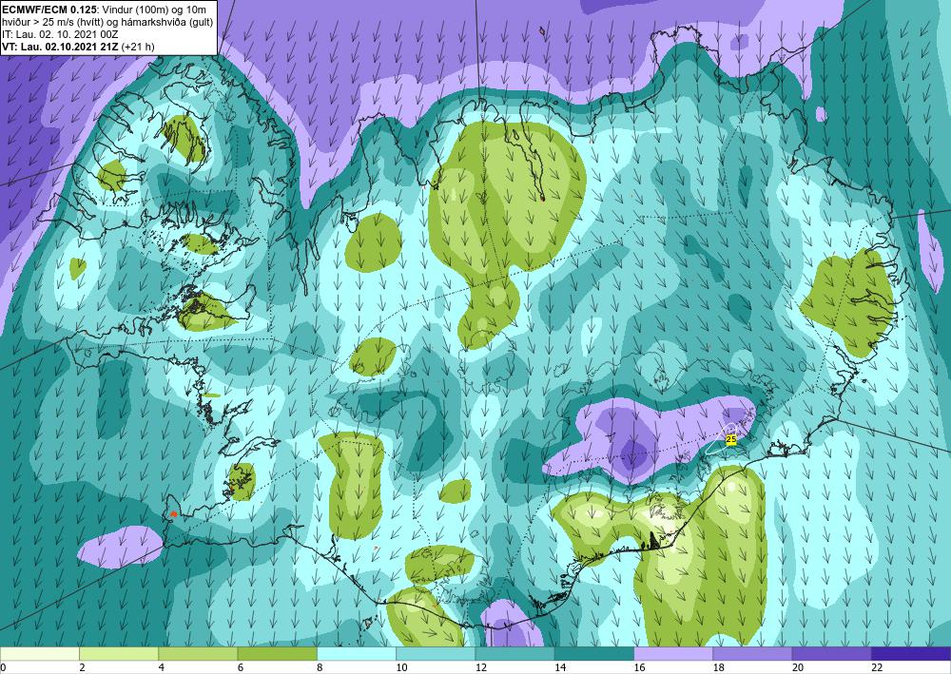Pick the pale cyan 8–10 legend swatch
The height and width of the screenshot is (674, 951).
[x=357, y=653]
